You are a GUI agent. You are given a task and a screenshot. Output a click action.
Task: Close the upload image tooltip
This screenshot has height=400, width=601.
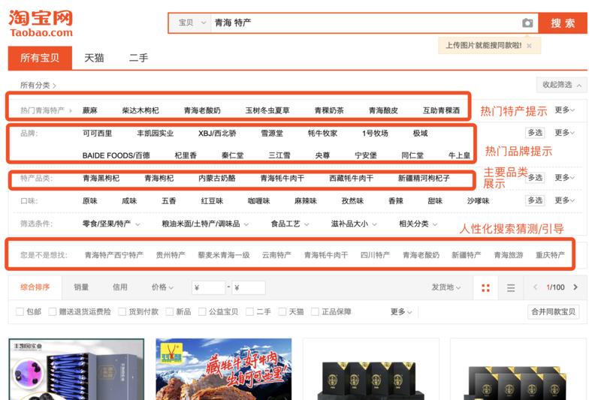coord(529,46)
